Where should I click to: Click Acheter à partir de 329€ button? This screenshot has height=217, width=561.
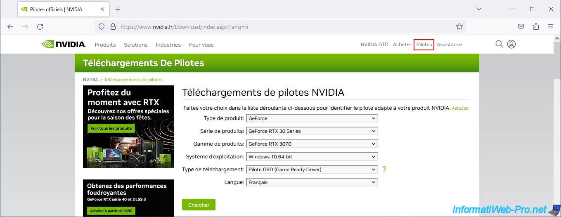coord(111,211)
